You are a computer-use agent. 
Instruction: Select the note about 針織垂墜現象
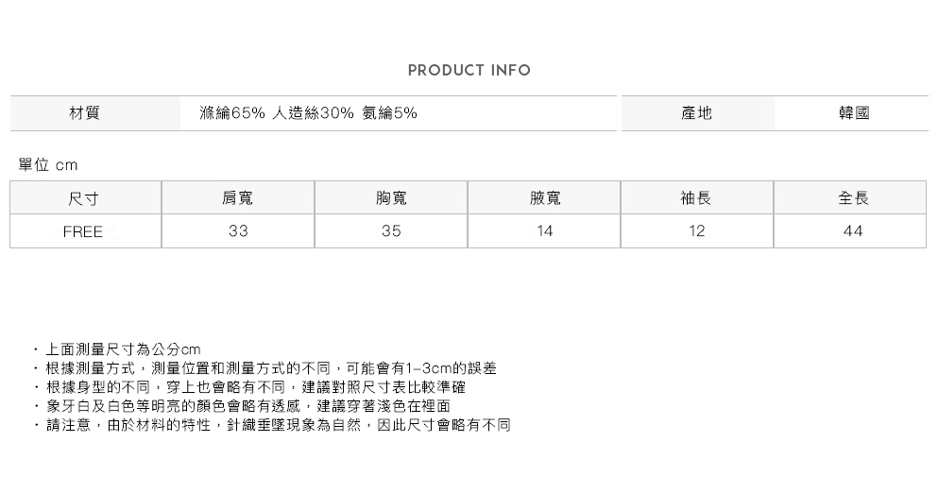[278, 426]
